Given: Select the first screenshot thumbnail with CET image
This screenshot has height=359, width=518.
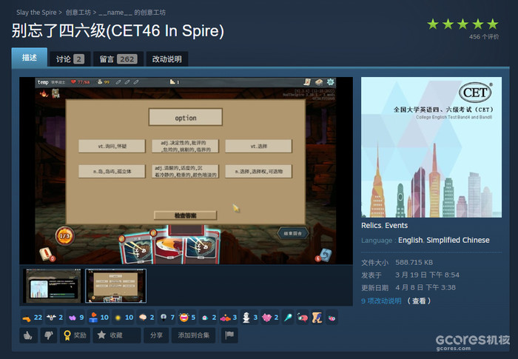Looking at the screenshot, I should [x=53, y=286].
